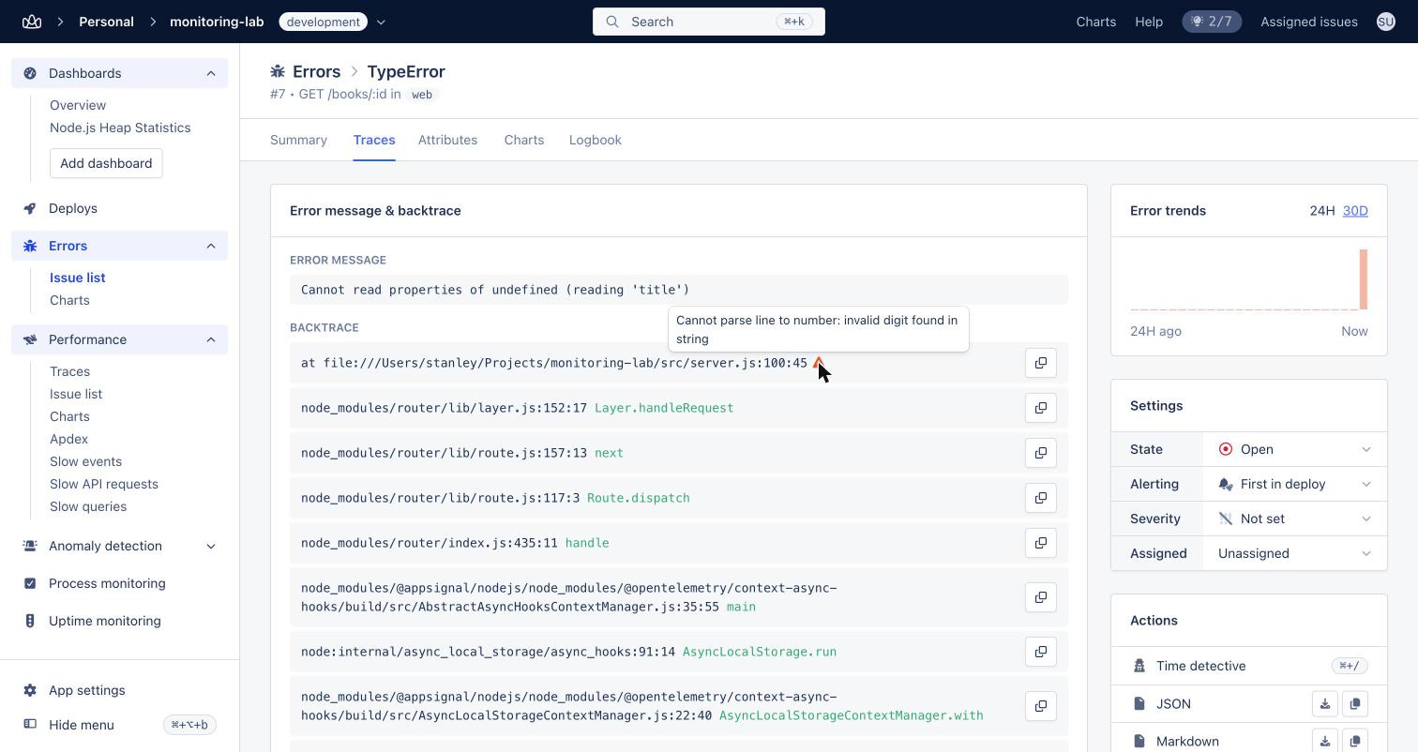Copy the JSON export to clipboard
Viewport: 1418px width, 752px height.
1355,703
